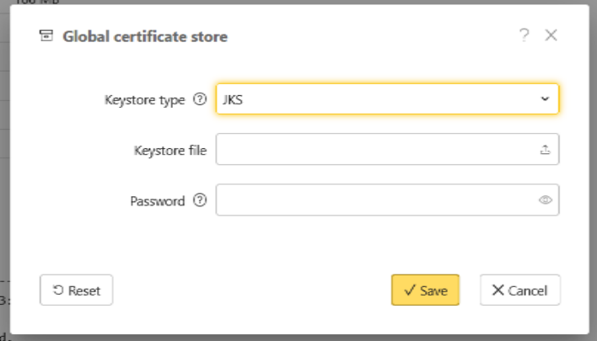Click the Keystore type label text

point(144,99)
